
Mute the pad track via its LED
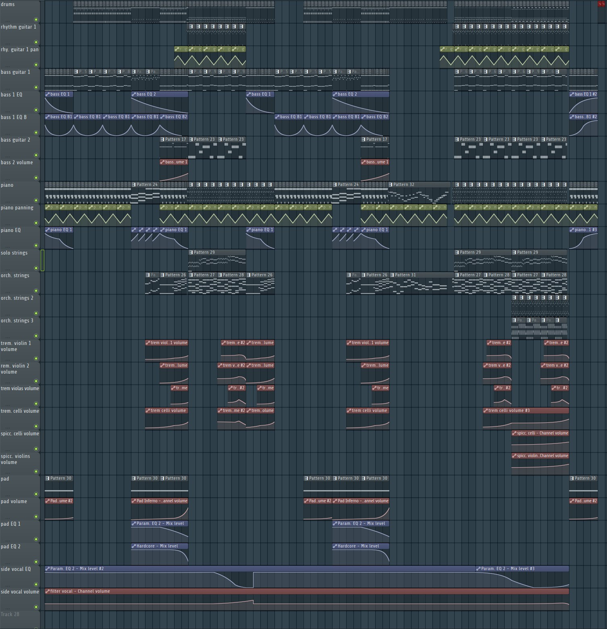(36, 494)
